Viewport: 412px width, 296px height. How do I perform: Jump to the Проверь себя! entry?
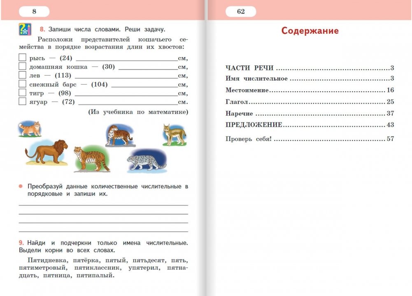click(x=249, y=139)
